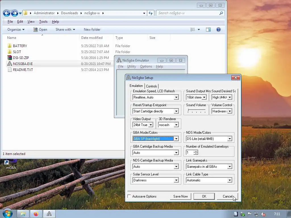Click Cancel in the setup dialog
The image size is (291, 218).
[x=227, y=196]
